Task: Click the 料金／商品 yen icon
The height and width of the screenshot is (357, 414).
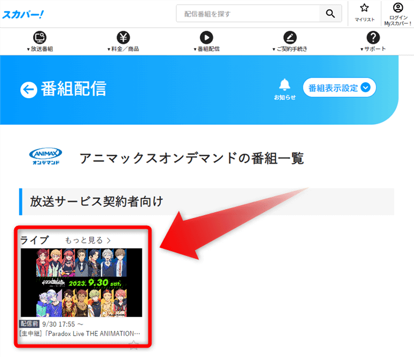Action: 123,37
